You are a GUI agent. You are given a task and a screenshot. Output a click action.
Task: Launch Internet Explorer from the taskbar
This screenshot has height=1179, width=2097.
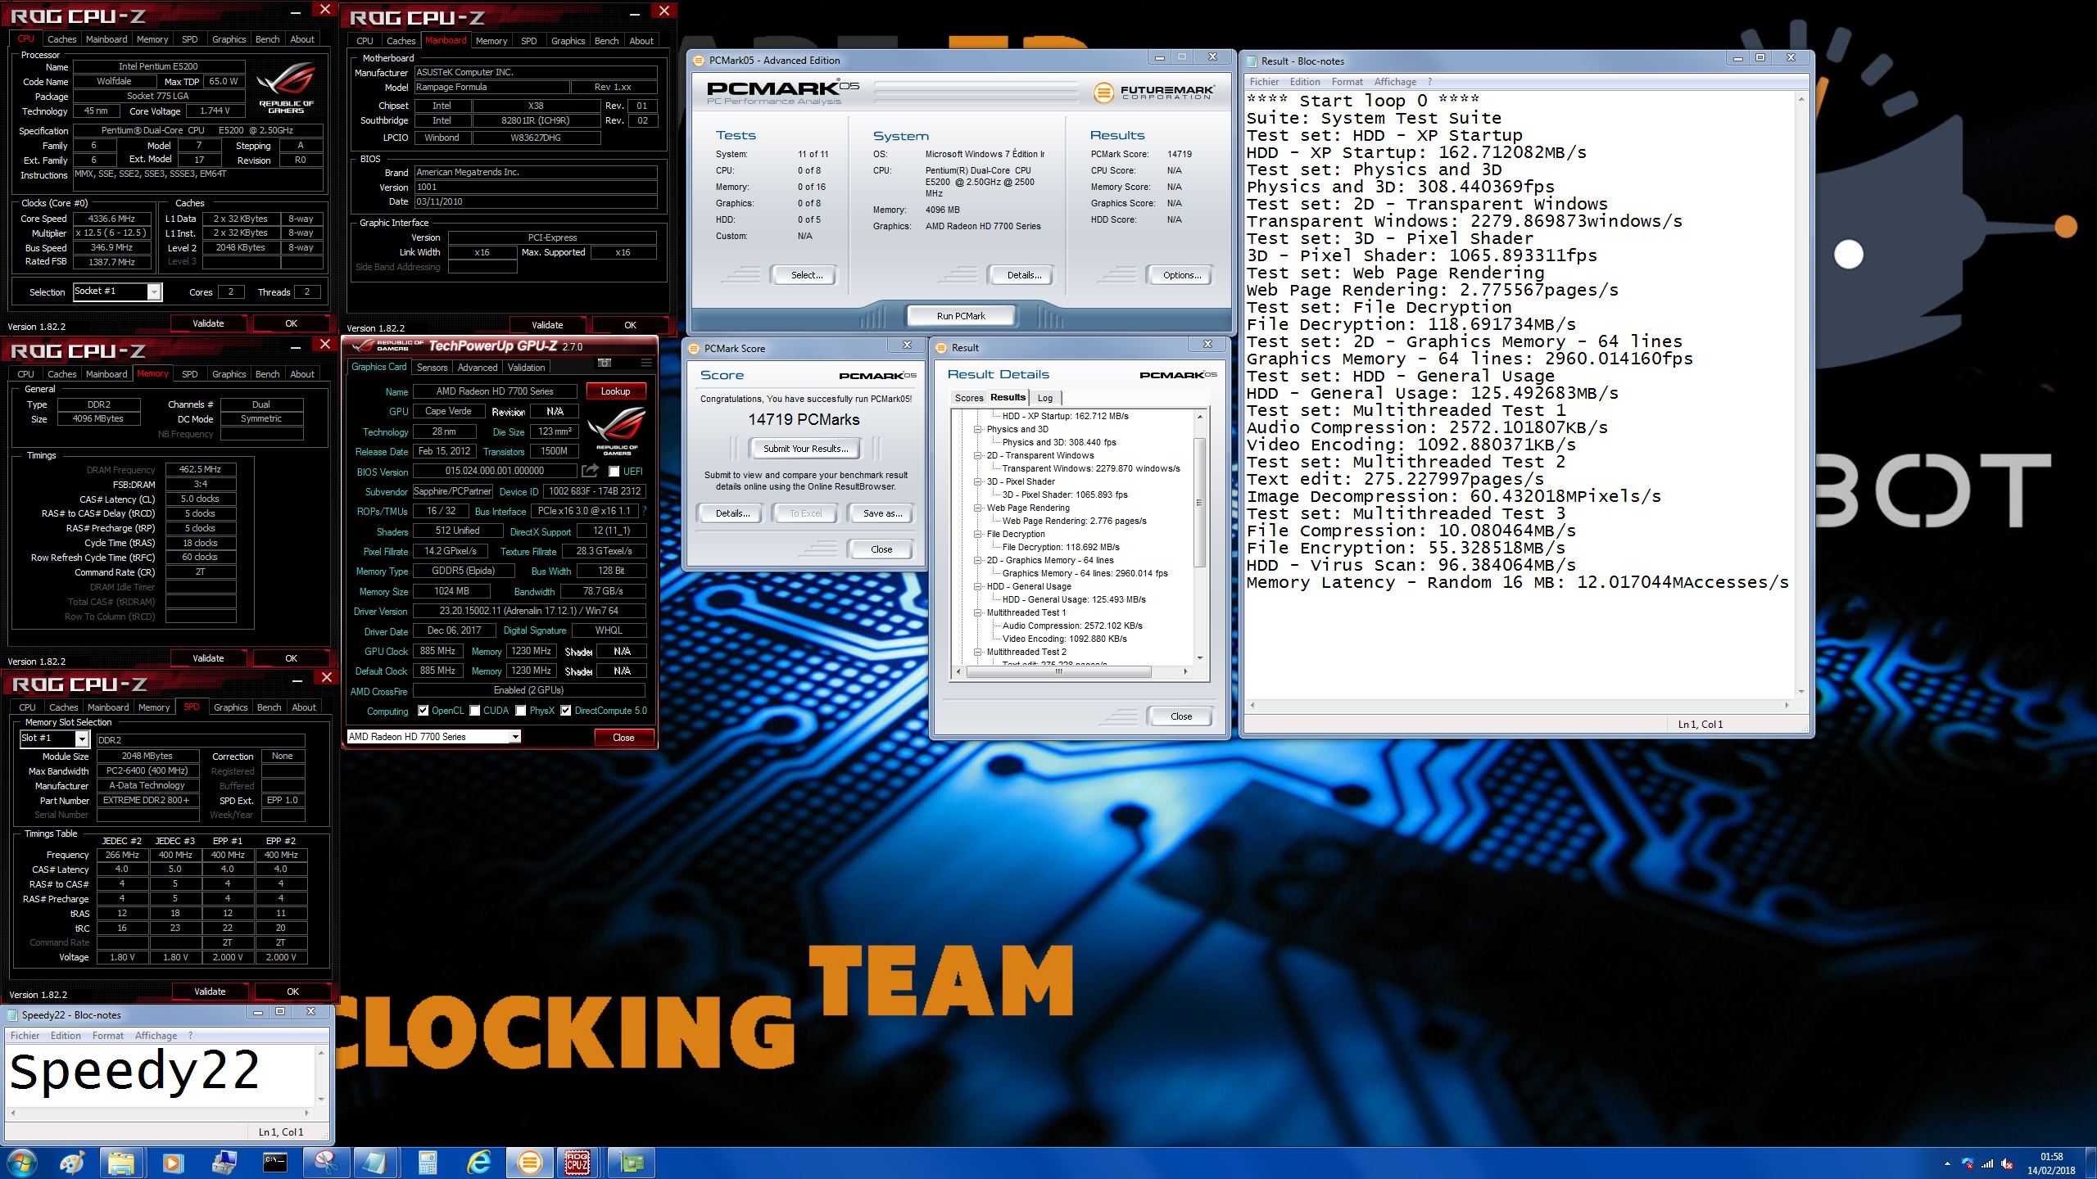(478, 1162)
